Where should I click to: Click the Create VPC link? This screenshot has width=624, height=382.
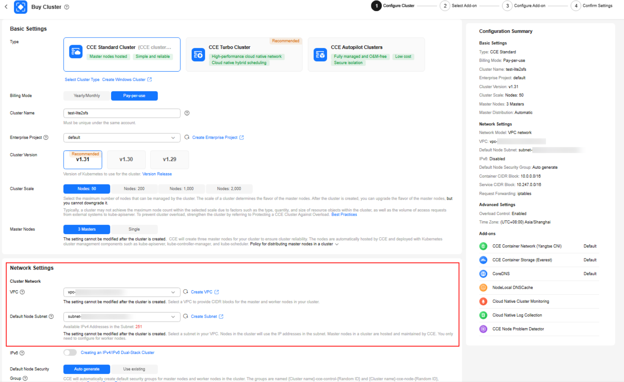click(202, 292)
